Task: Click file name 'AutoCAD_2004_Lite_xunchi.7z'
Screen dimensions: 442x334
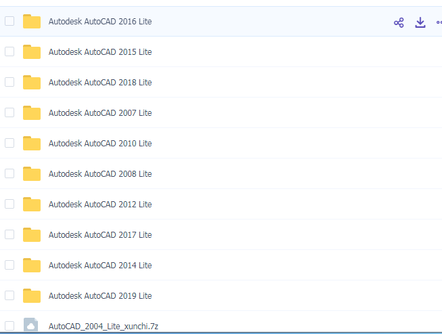Action: point(103,327)
